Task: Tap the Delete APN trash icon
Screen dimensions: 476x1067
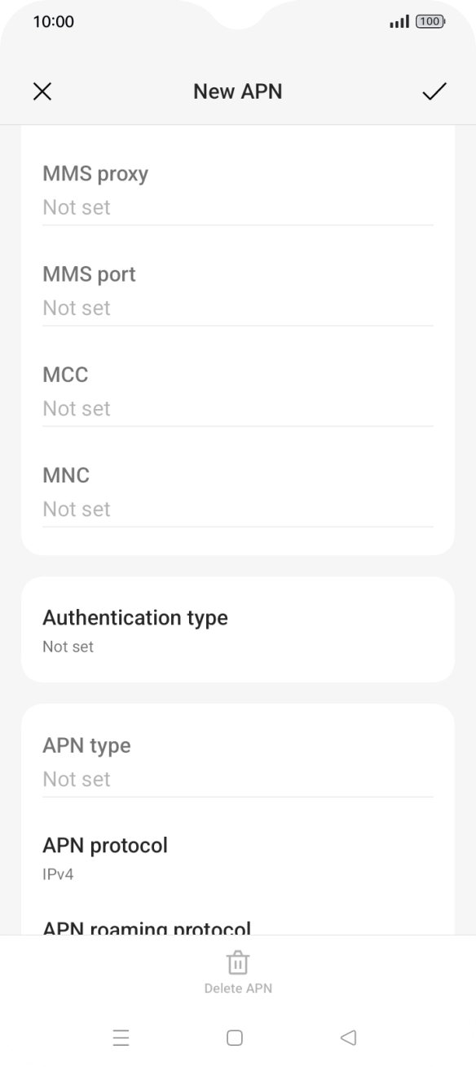Action: pyautogui.click(x=238, y=963)
